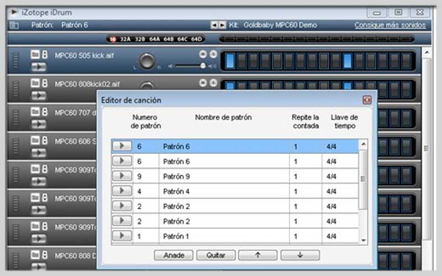Toggle lock icon on MPC60 606 track
The image size is (442, 276).
click(45, 140)
